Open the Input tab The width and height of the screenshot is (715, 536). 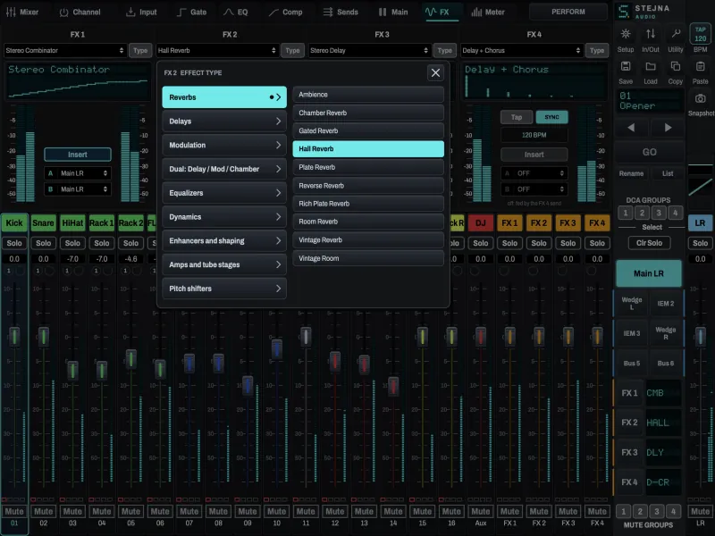click(141, 12)
